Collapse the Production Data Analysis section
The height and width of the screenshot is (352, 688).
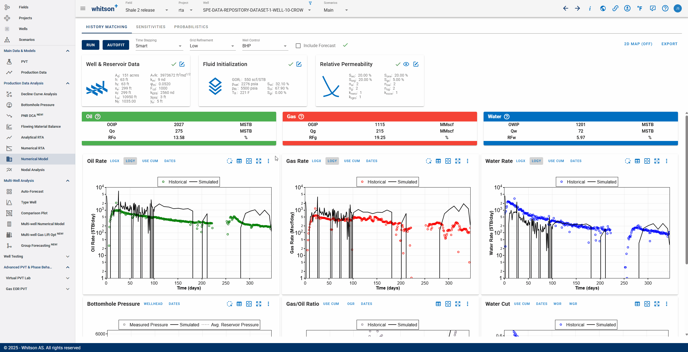[x=68, y=83]
